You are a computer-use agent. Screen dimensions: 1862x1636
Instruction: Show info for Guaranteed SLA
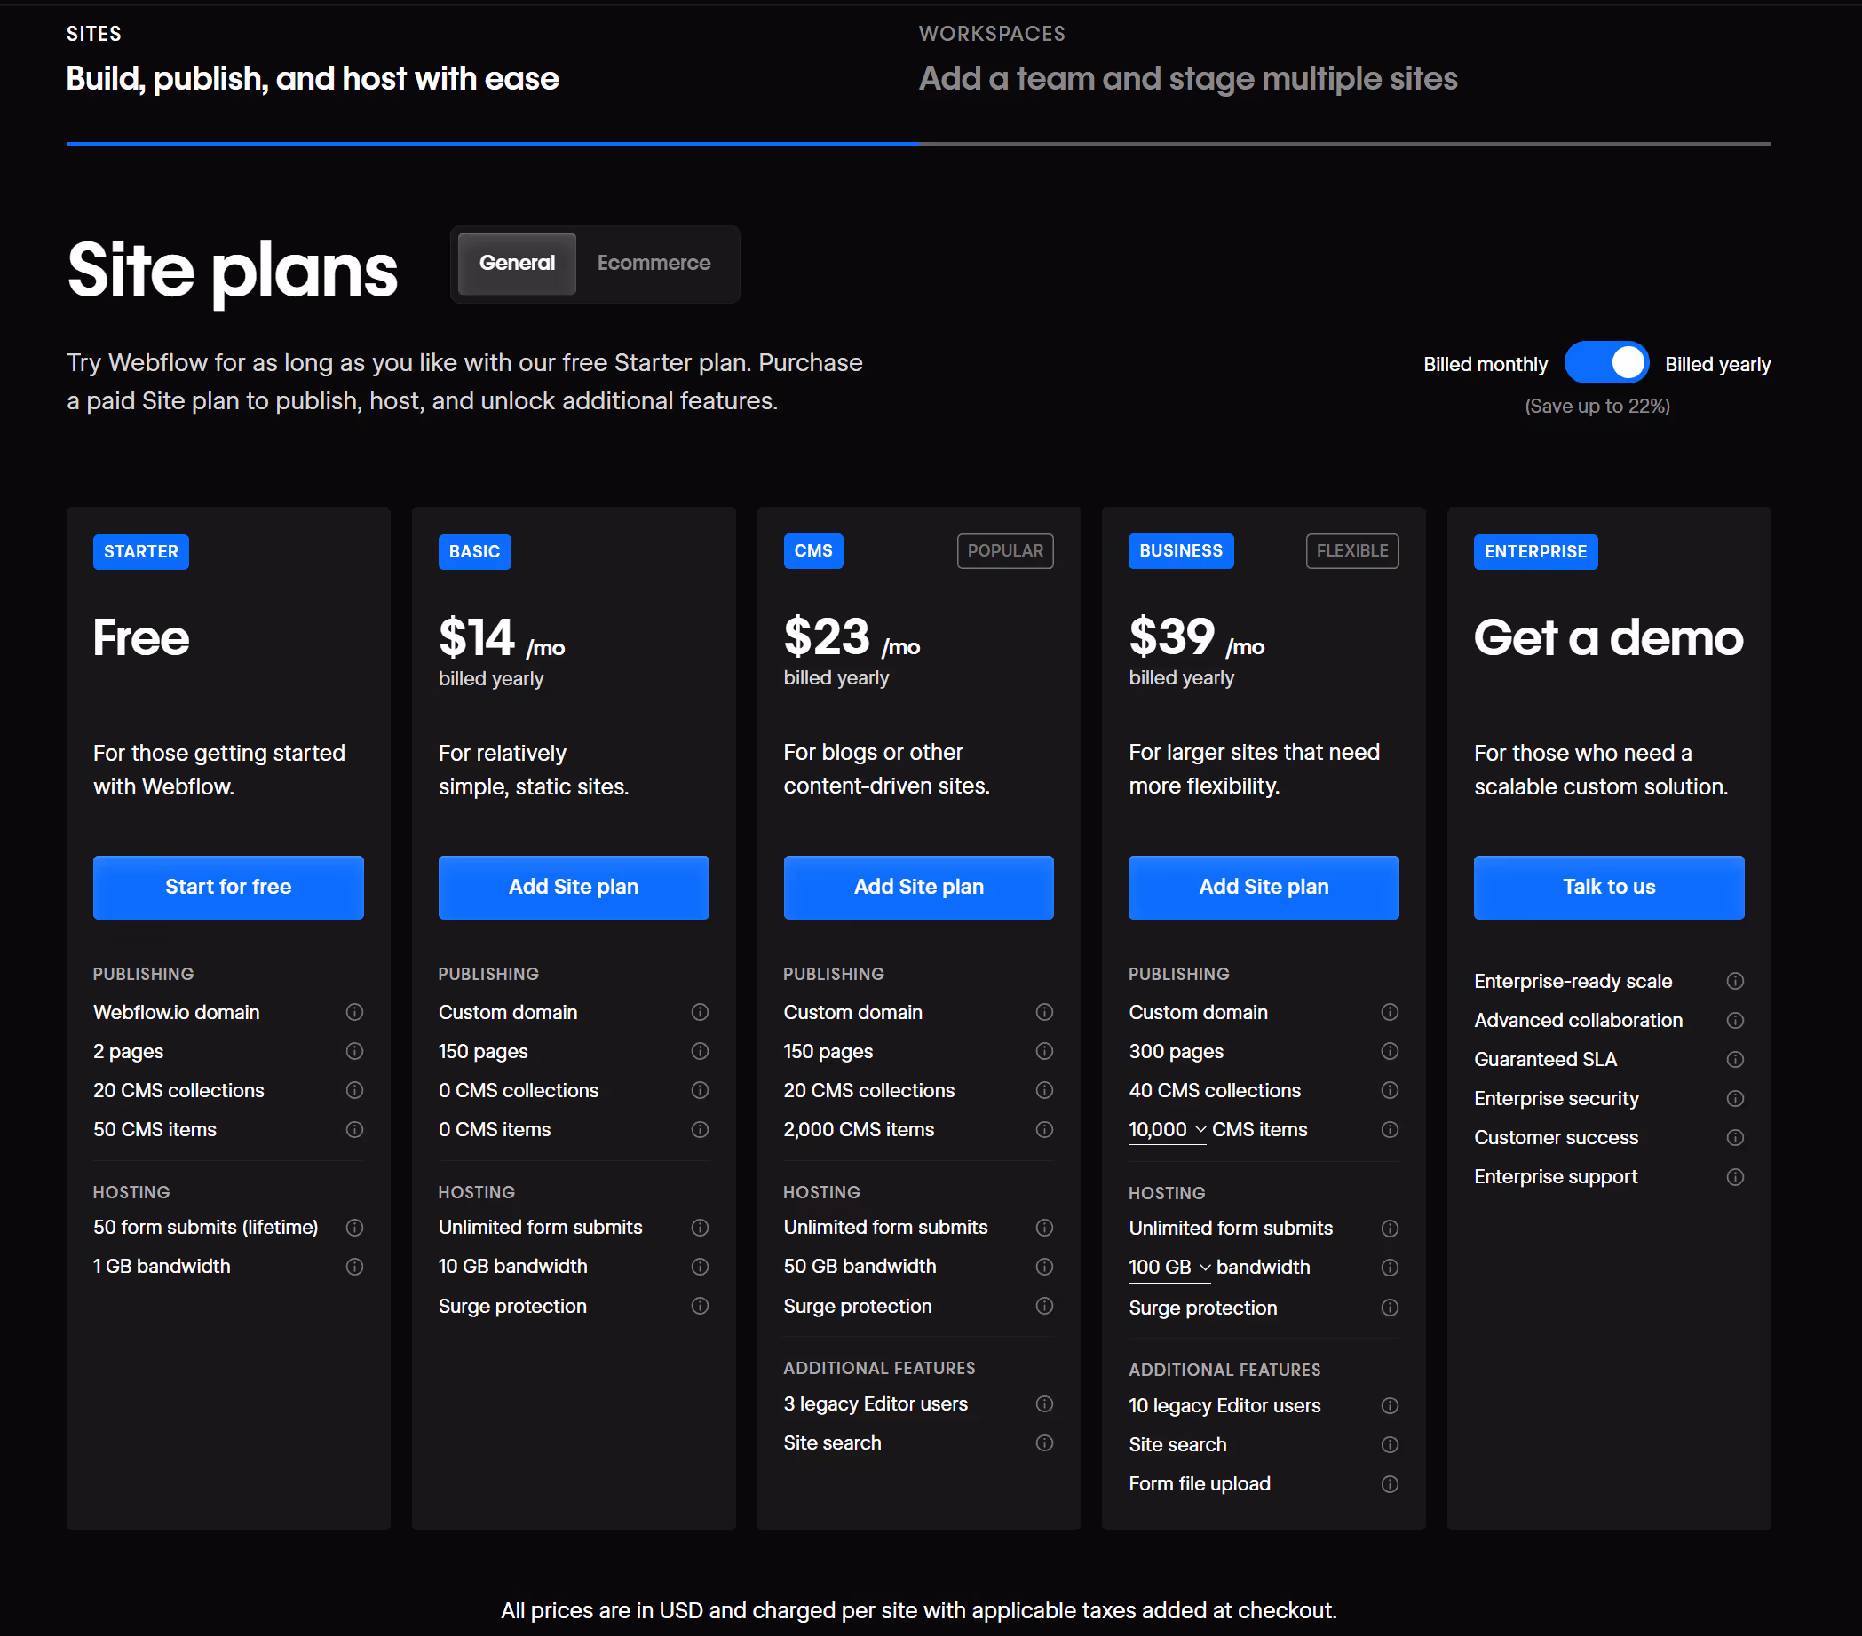[x=1734, y=1059]
